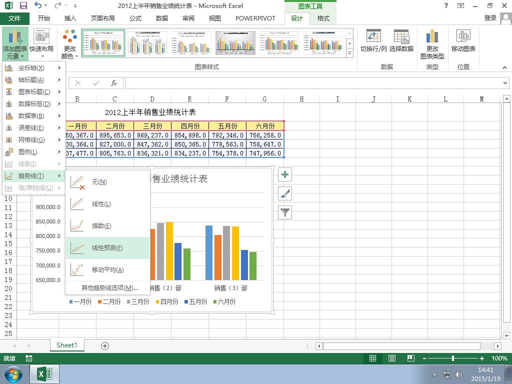Switch to page layout view in status bar
This screenshot has width=512, height=384.
[x=392, y=358]
